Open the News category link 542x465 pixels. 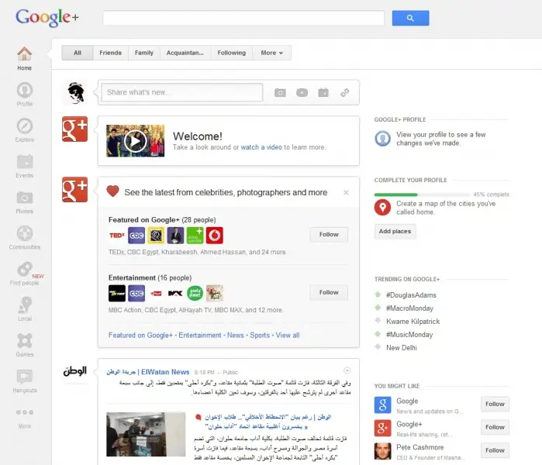click(236, 335)
